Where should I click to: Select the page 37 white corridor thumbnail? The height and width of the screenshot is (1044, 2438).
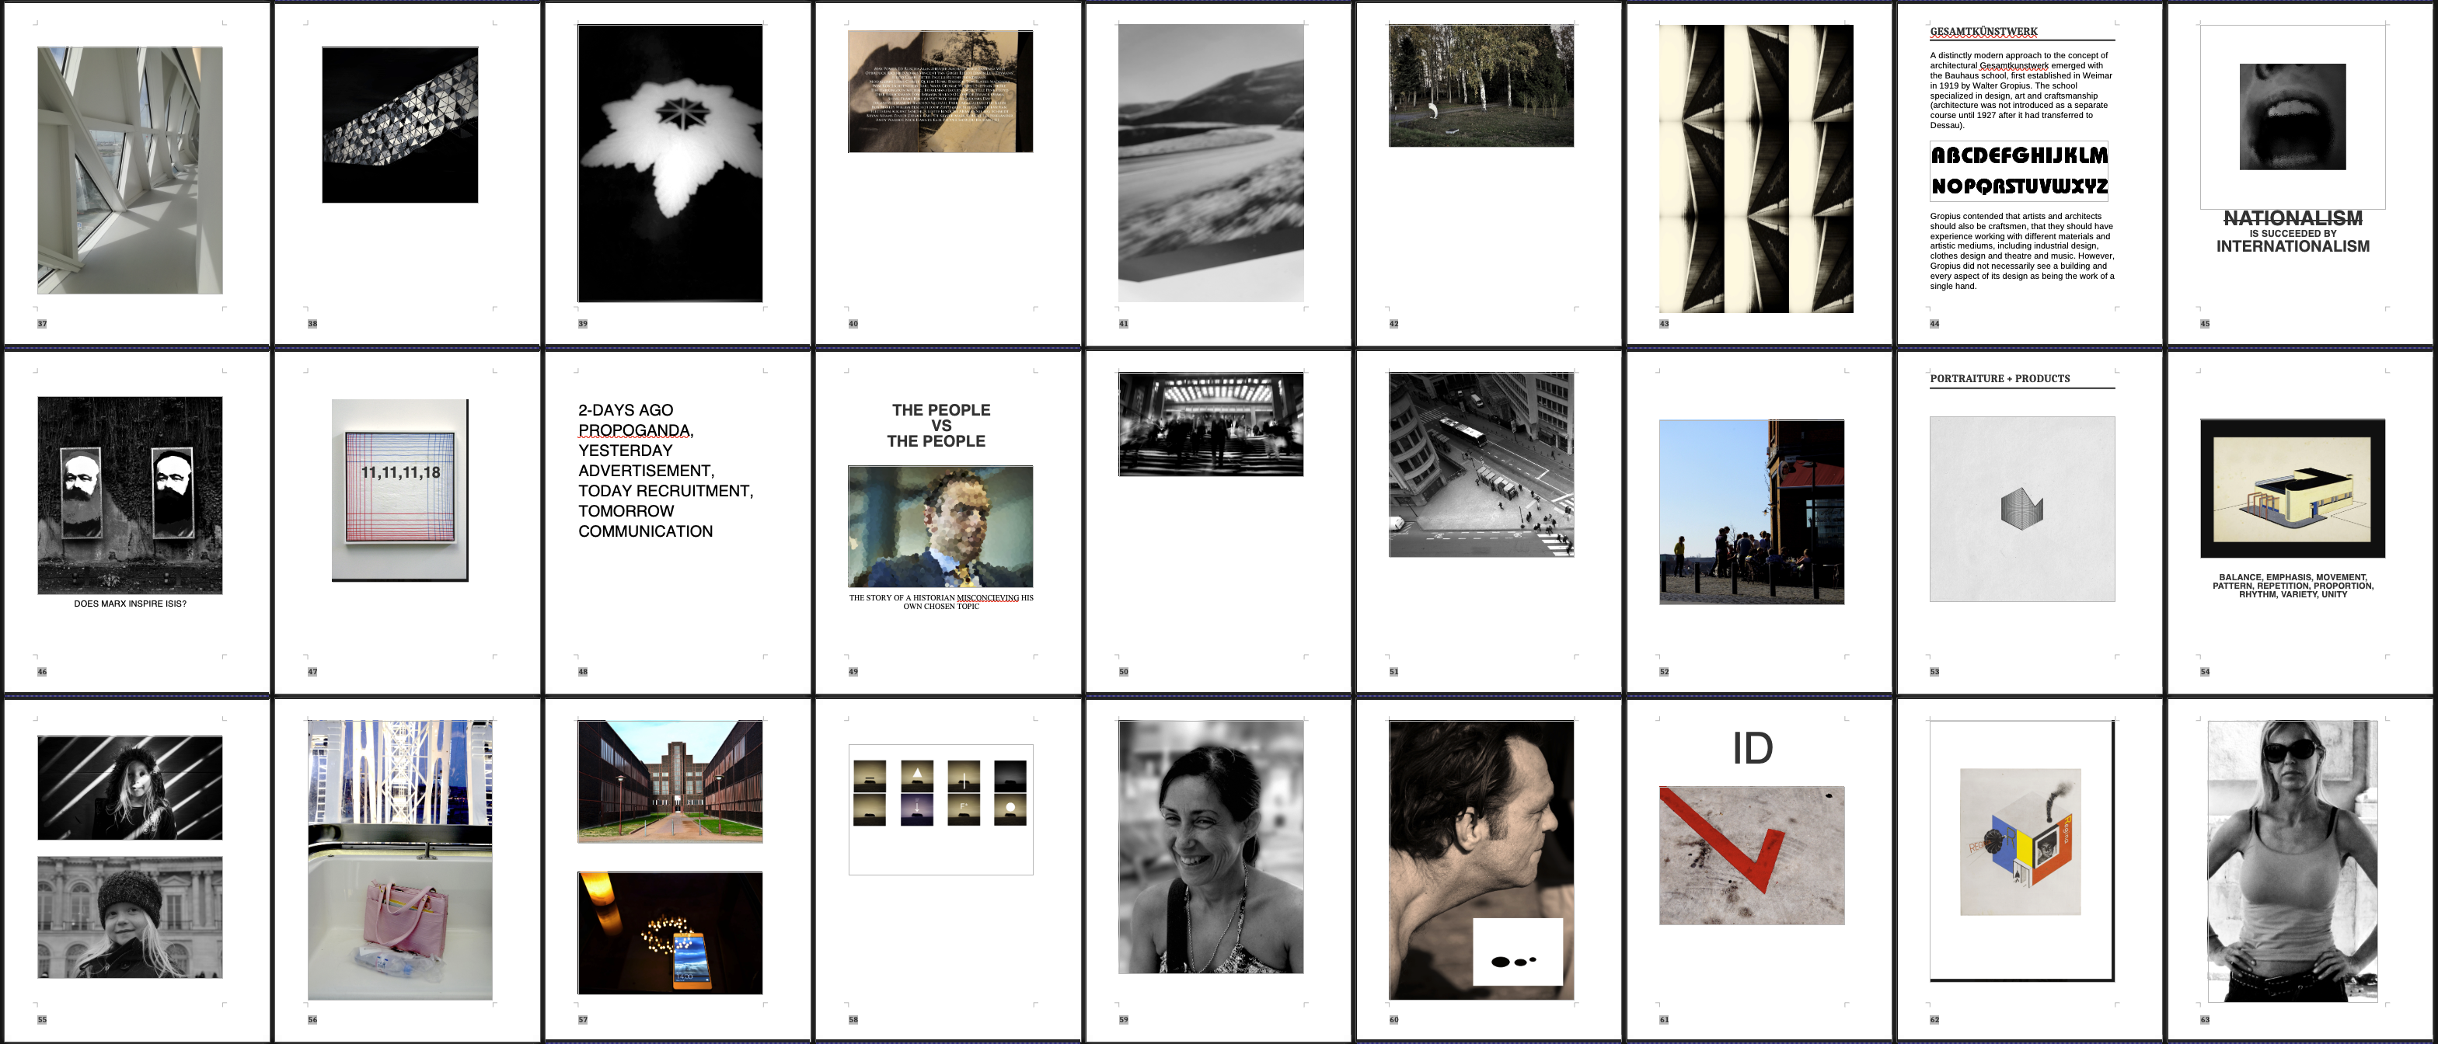click(x=130, y=170)
